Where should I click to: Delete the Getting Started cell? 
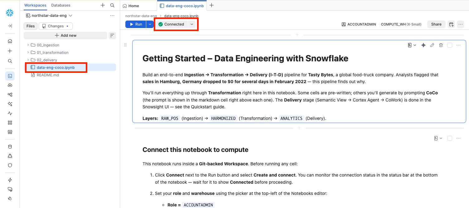coord(441,45)
